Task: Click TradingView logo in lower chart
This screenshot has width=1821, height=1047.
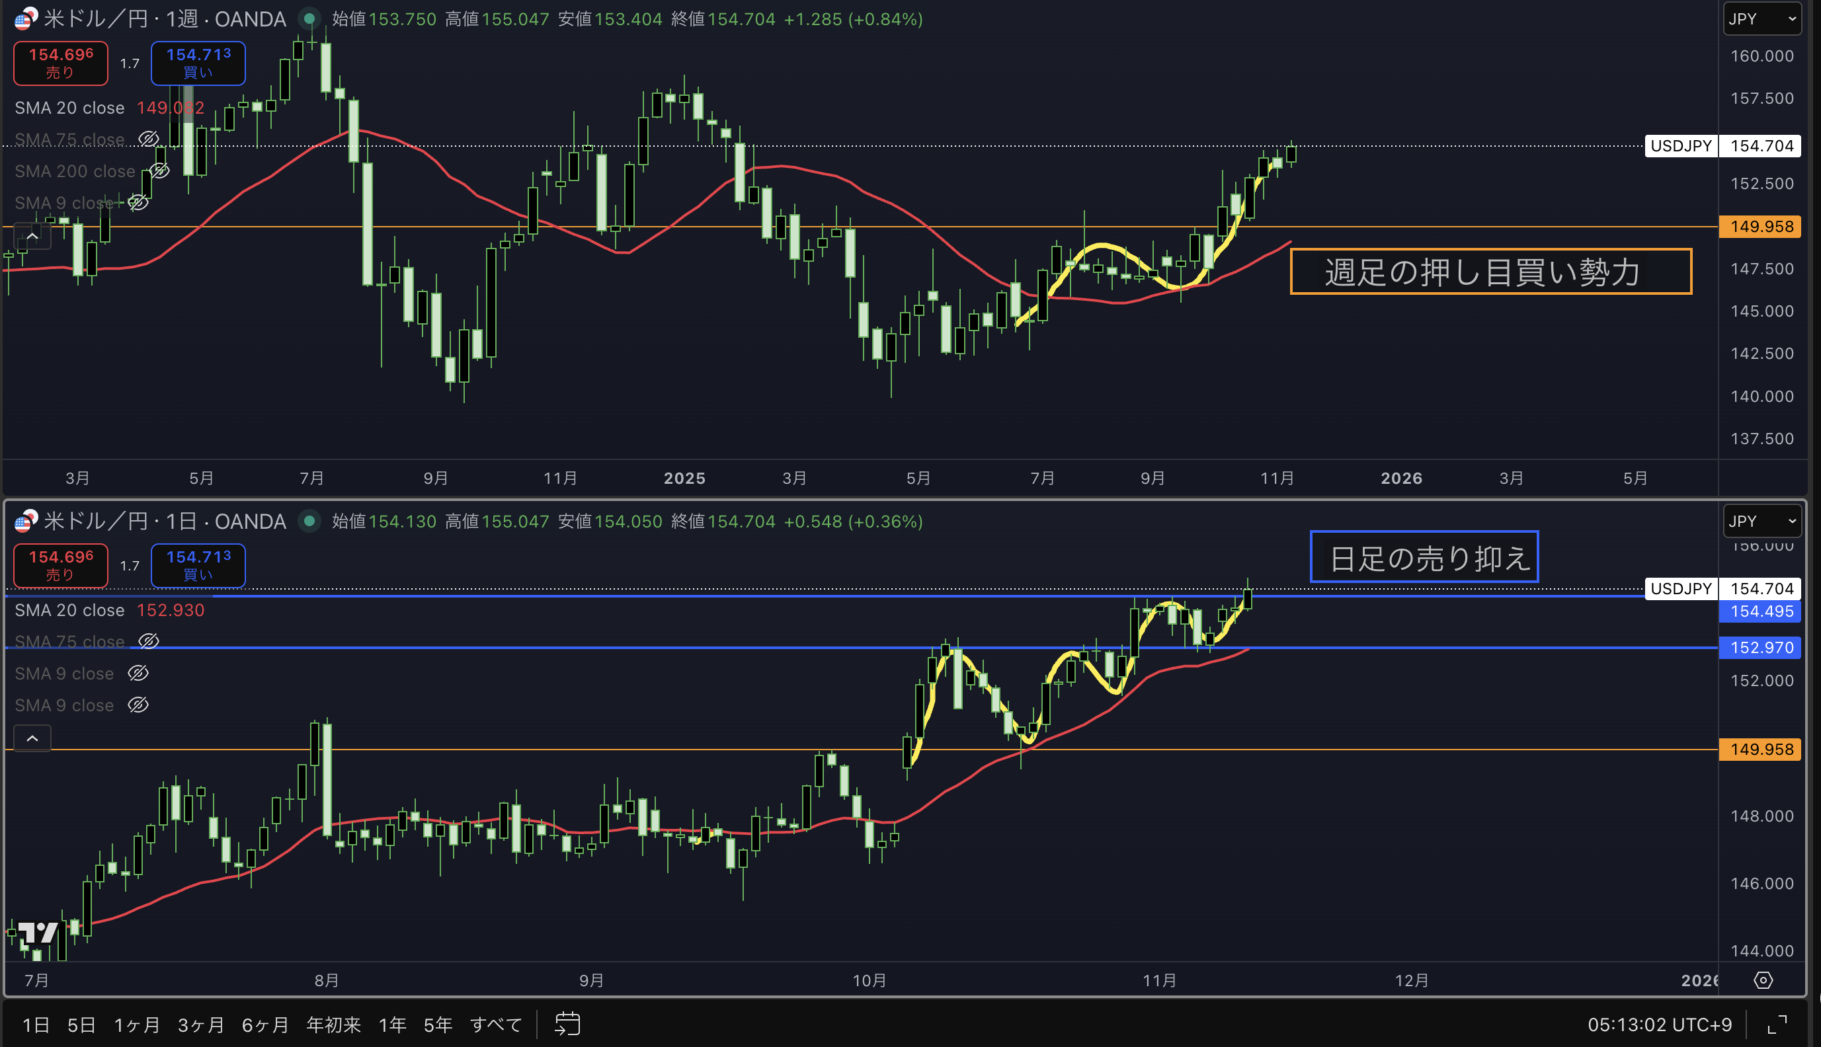Action: [38, 933]
